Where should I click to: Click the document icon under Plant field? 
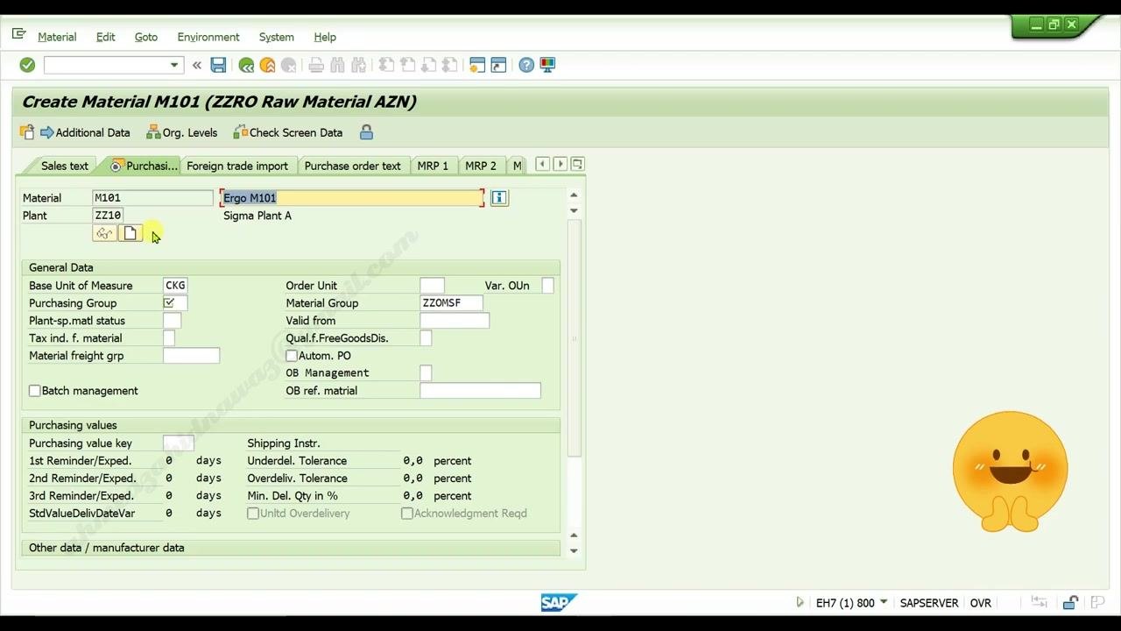coord(130,233)
